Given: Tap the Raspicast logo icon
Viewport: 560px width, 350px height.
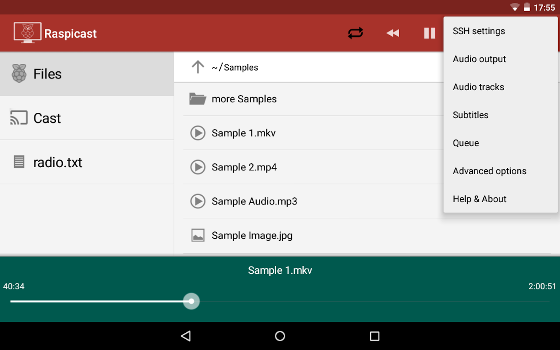Looking at the screenshot, I should (x=28, y=33).
